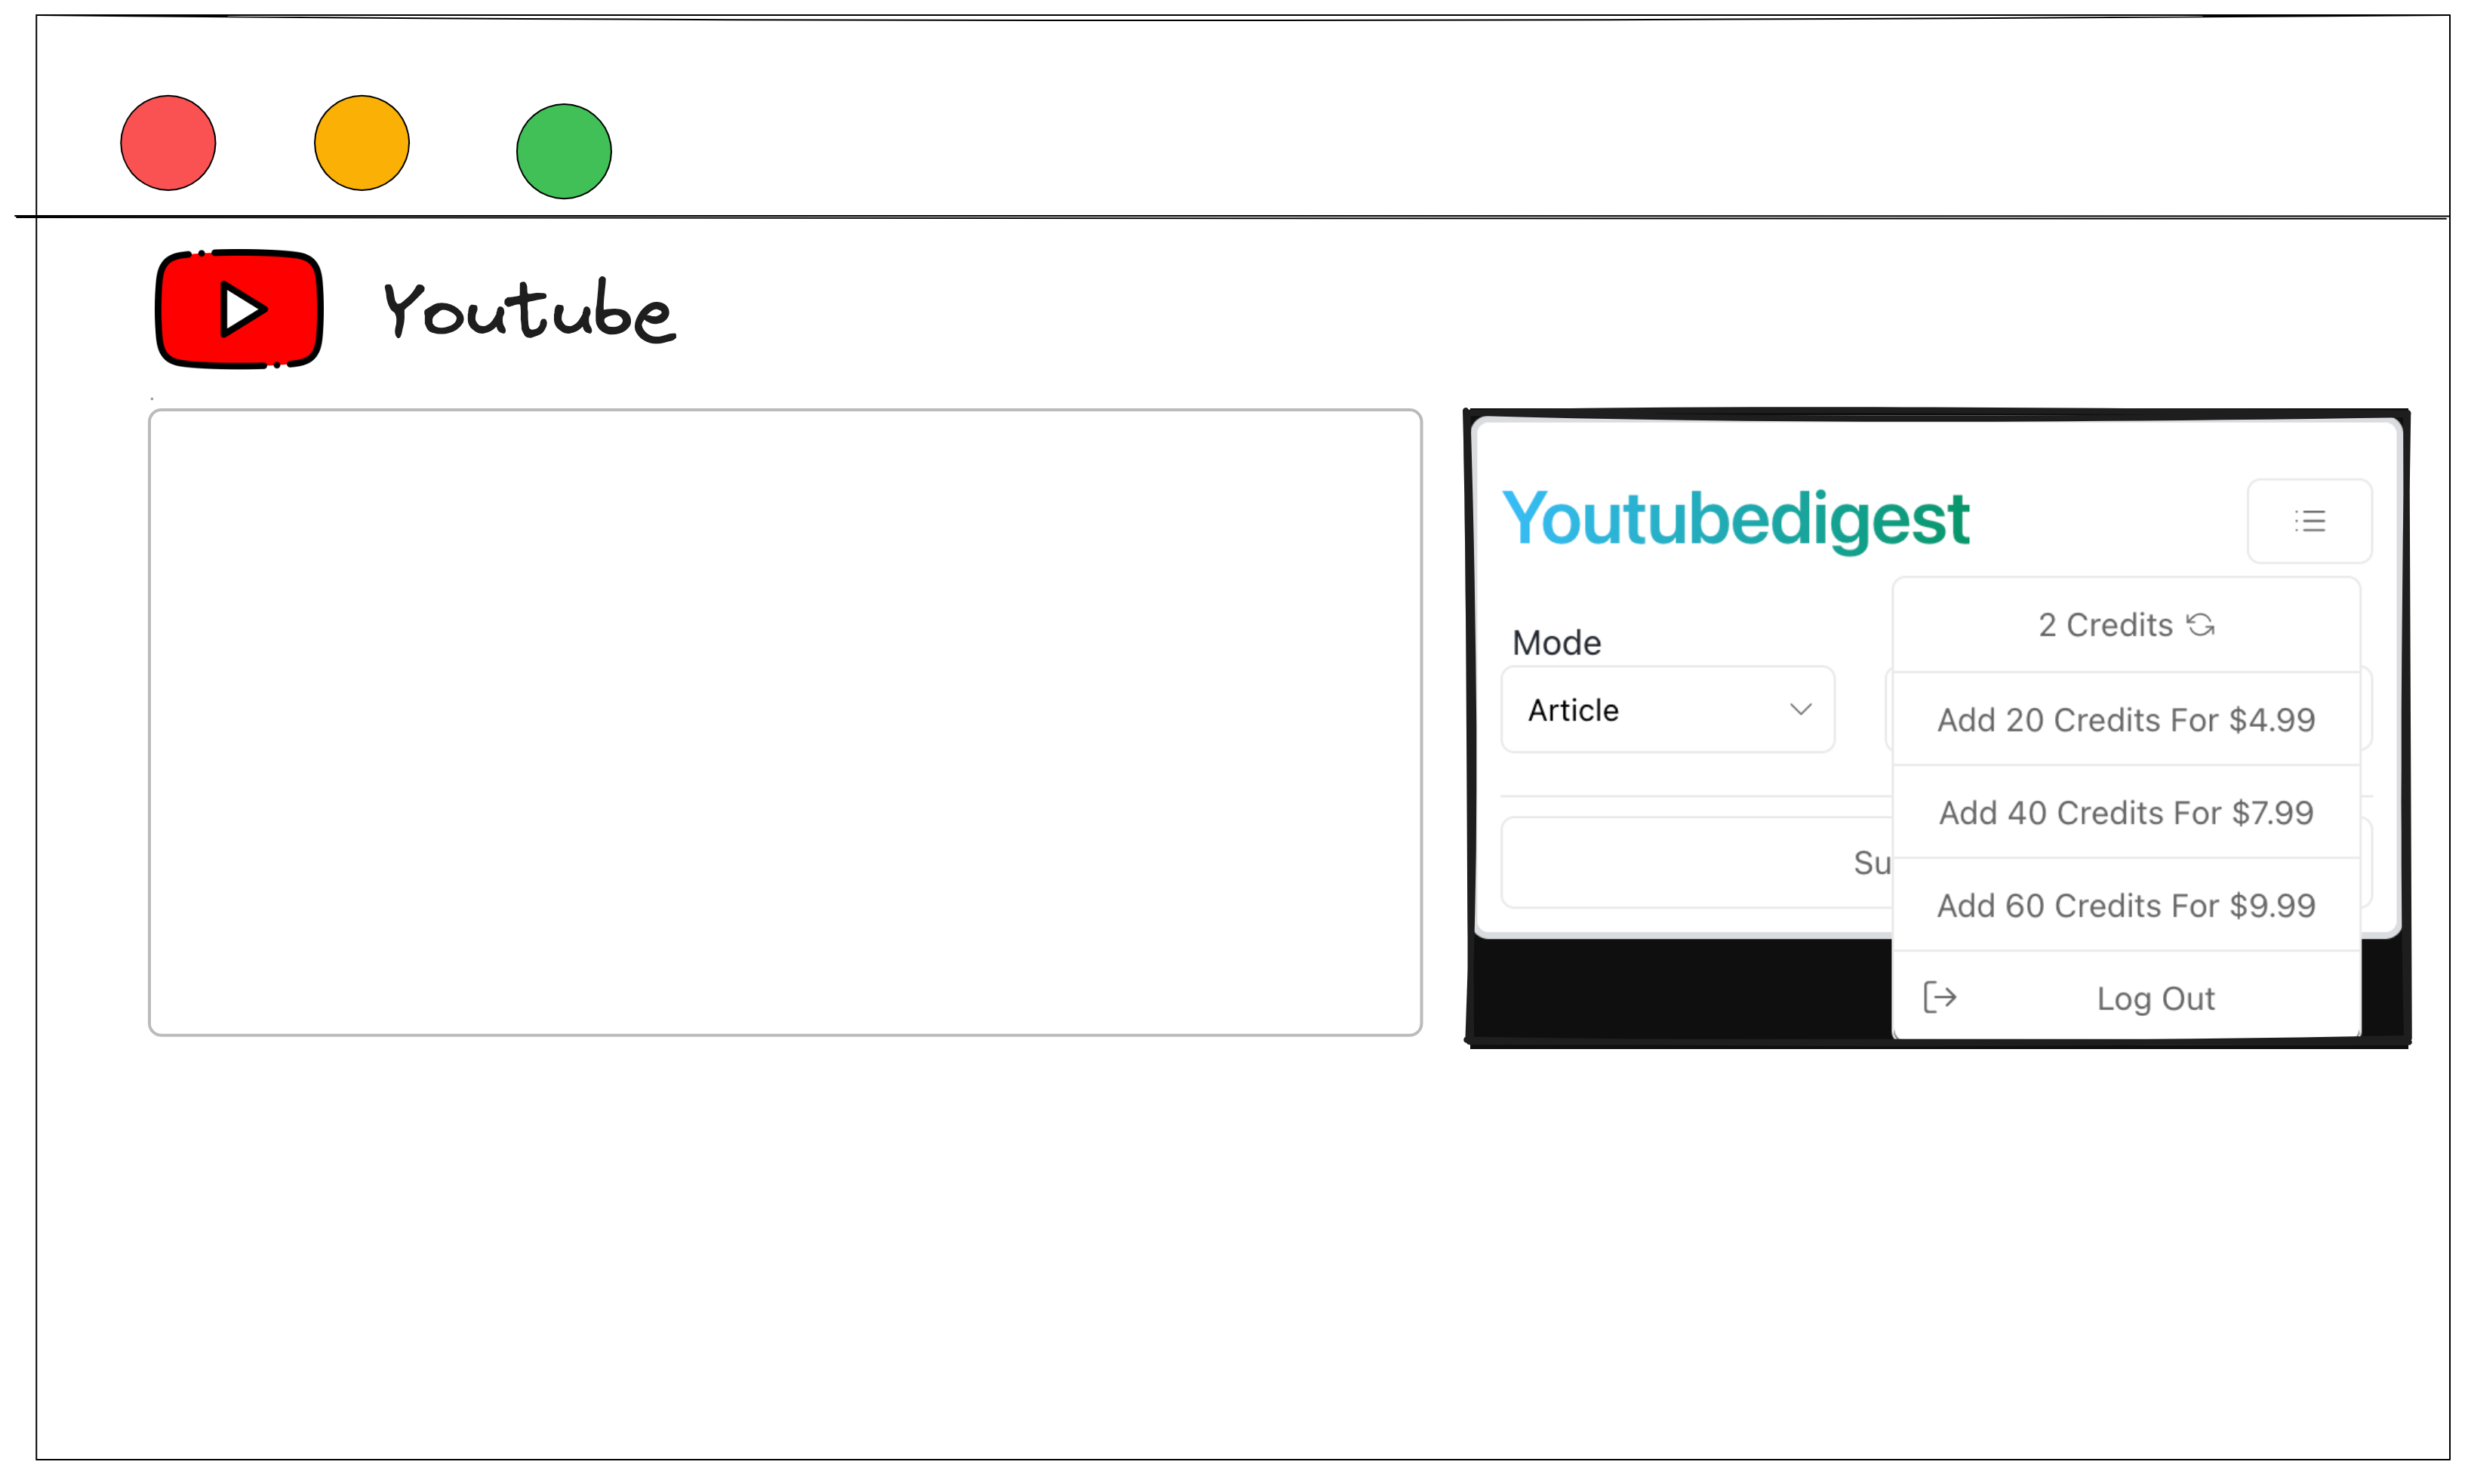
Task: Open the Mode combo box showing Article
Action: coord(1667,709)
